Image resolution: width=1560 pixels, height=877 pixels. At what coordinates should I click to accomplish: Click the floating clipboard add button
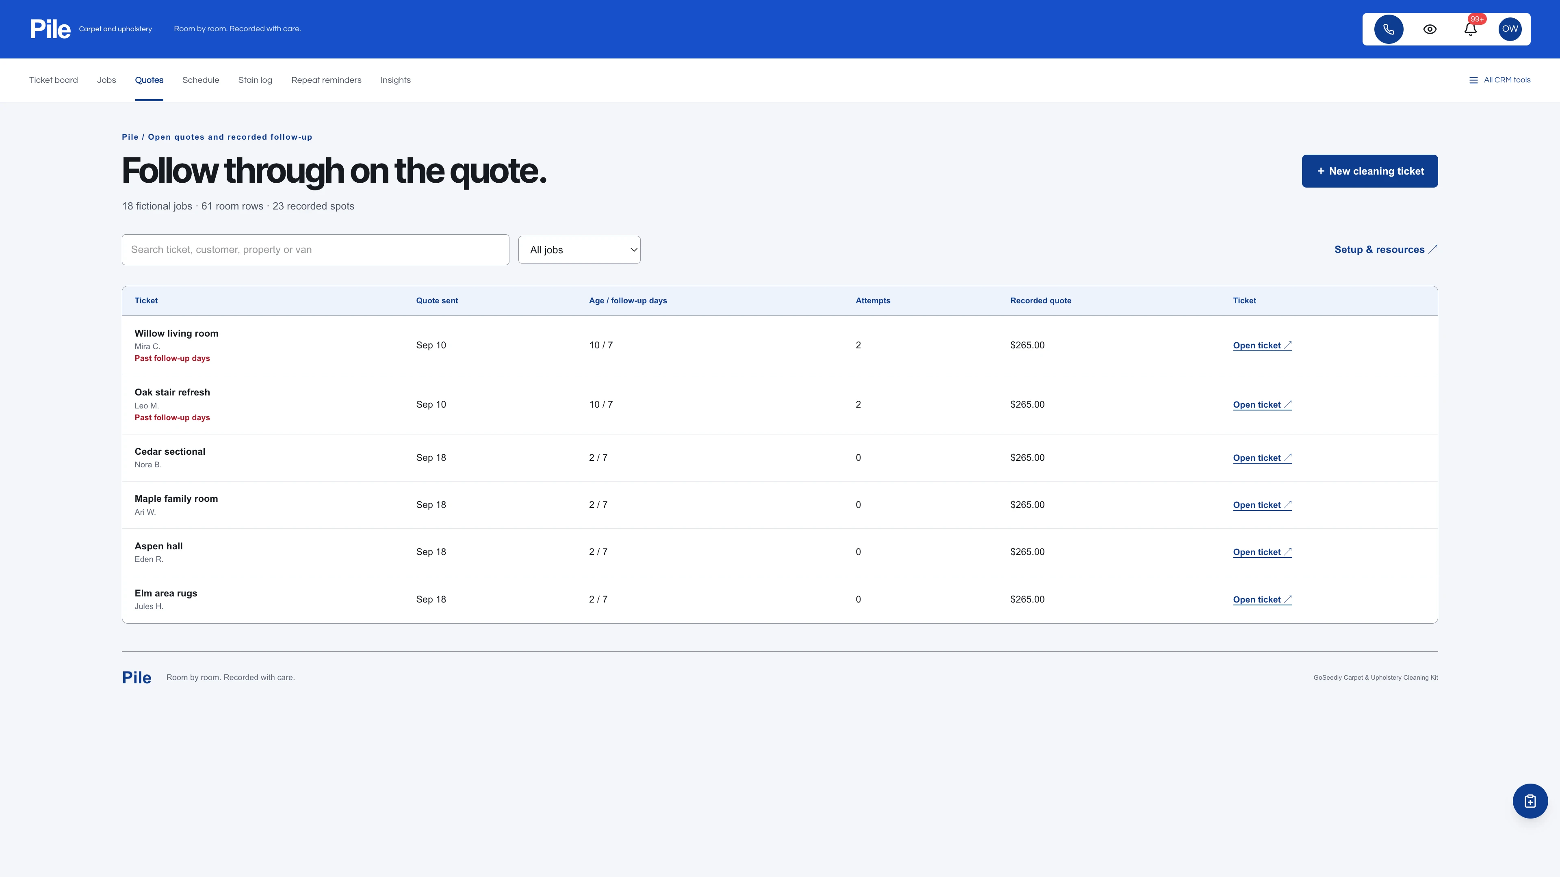(x=1530, y=801)
